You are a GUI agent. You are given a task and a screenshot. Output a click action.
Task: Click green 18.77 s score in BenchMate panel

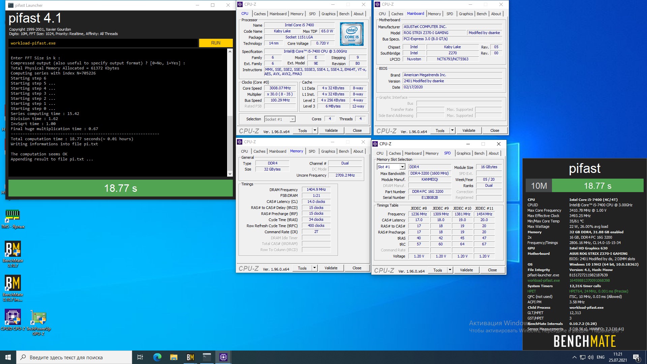(x=597, y=186)
